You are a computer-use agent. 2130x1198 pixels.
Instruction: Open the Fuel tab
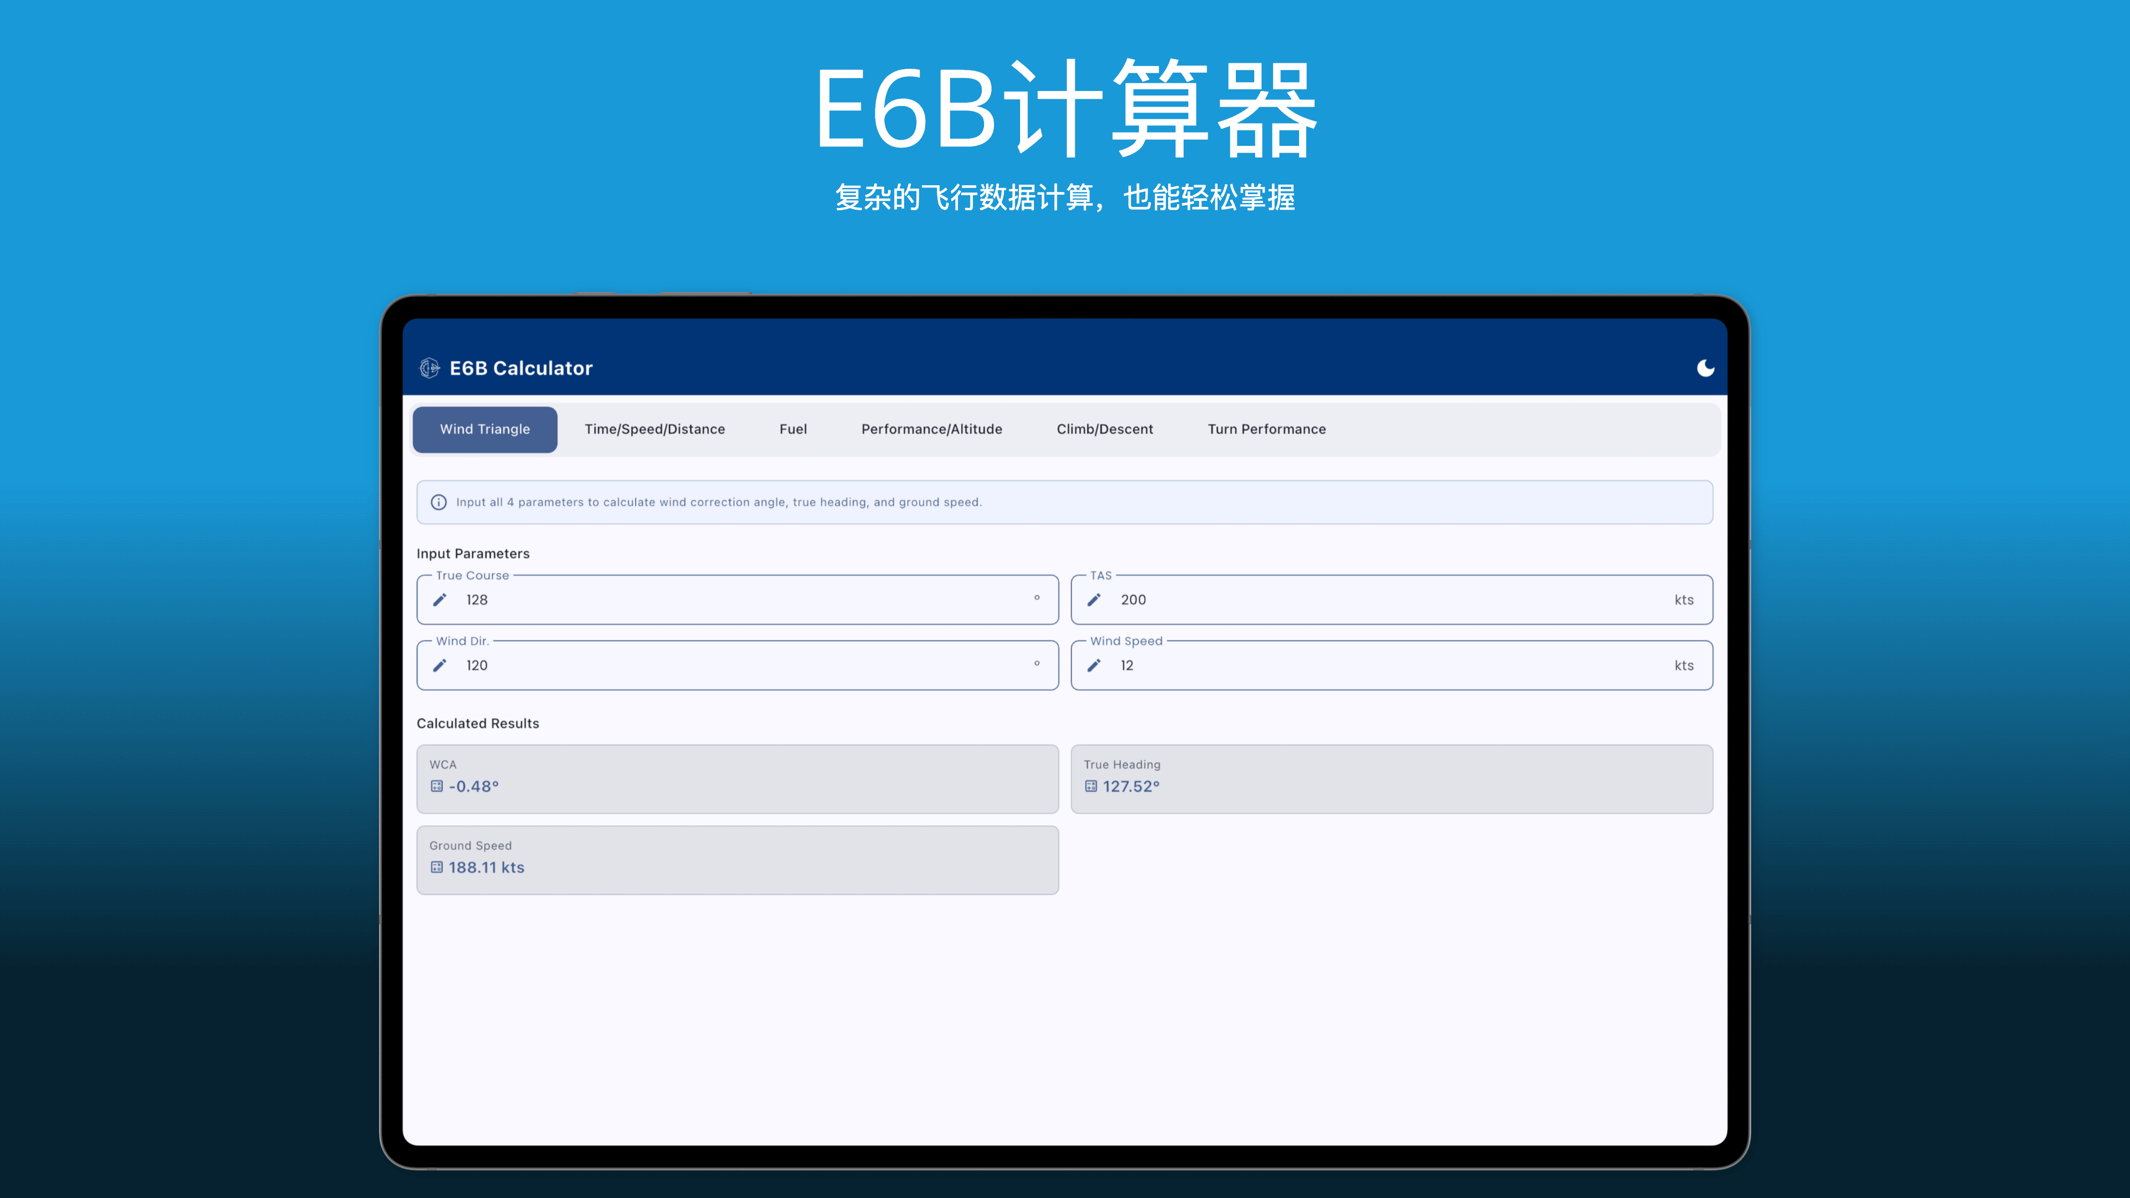[792, 429]
